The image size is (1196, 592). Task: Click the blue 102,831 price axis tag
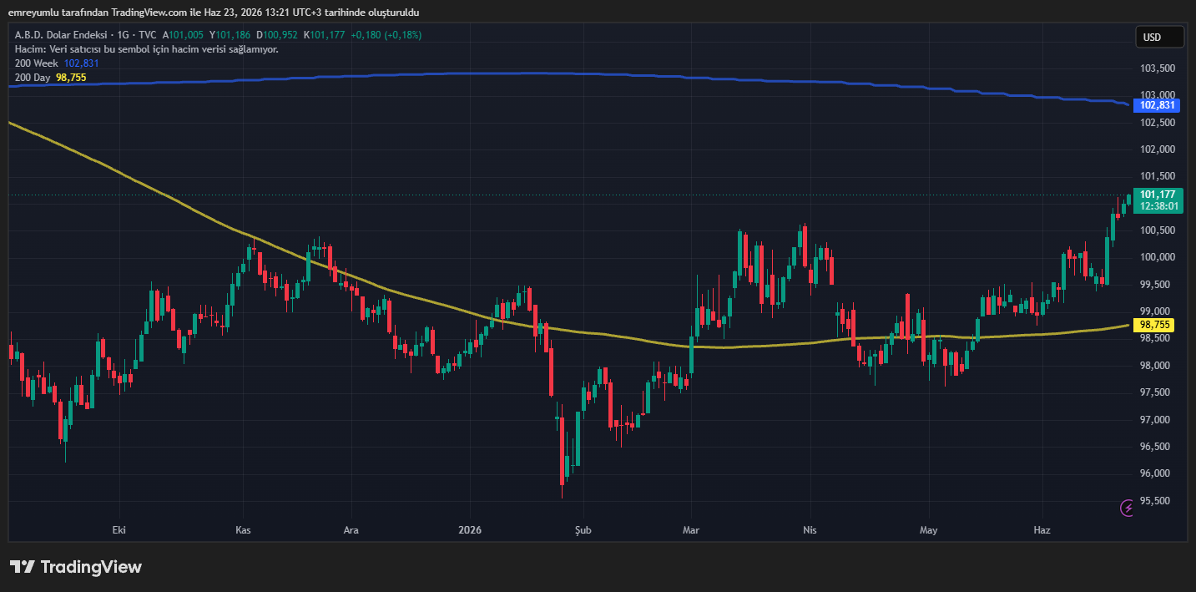point(1157,105)
